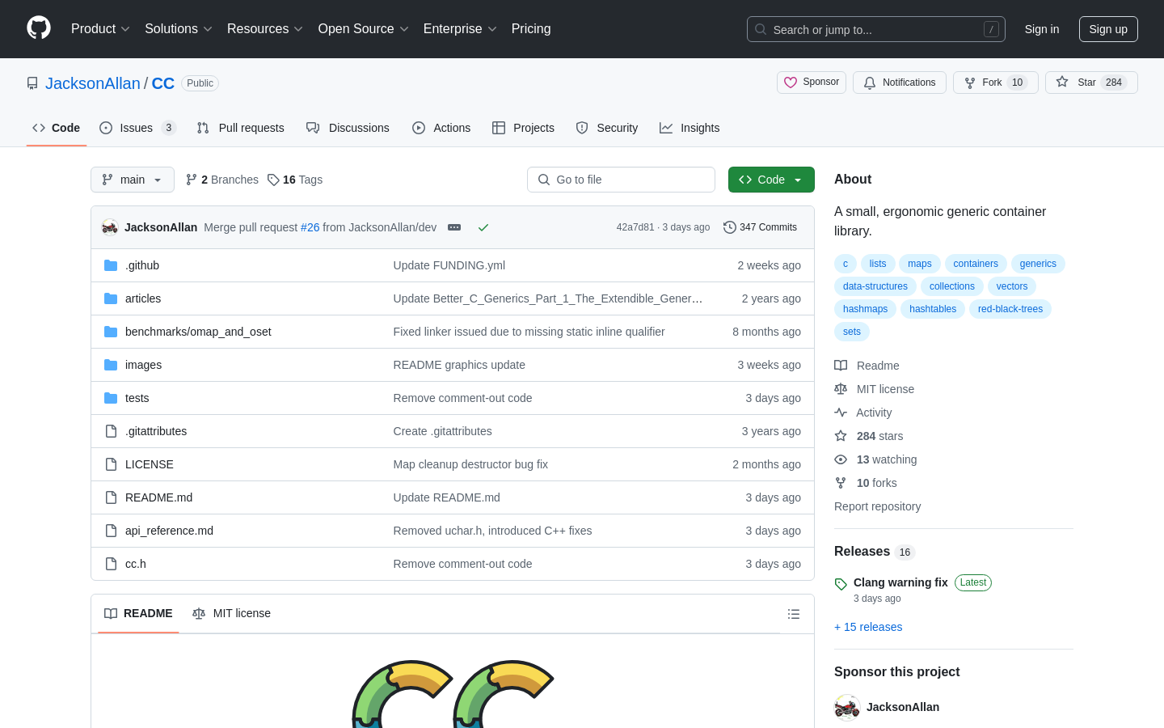This screenshot has height=728, width=1164.
Task: Switch to the Projects tab
Action: (x=524, y=128)
